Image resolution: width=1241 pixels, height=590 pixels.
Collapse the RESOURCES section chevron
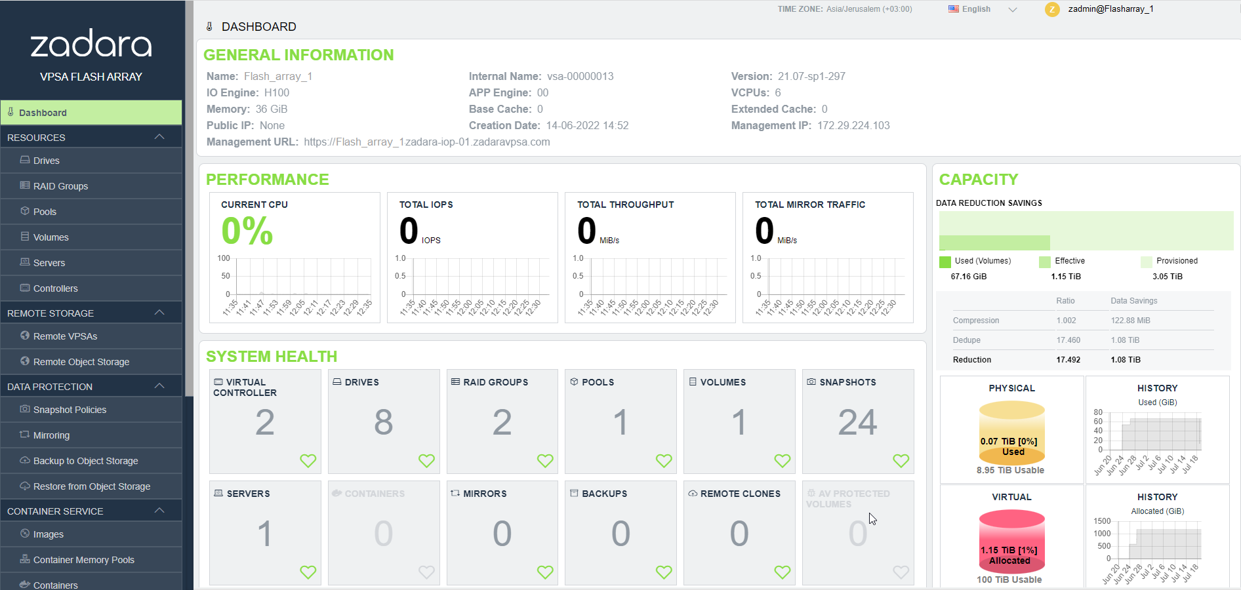pos(159,137)
